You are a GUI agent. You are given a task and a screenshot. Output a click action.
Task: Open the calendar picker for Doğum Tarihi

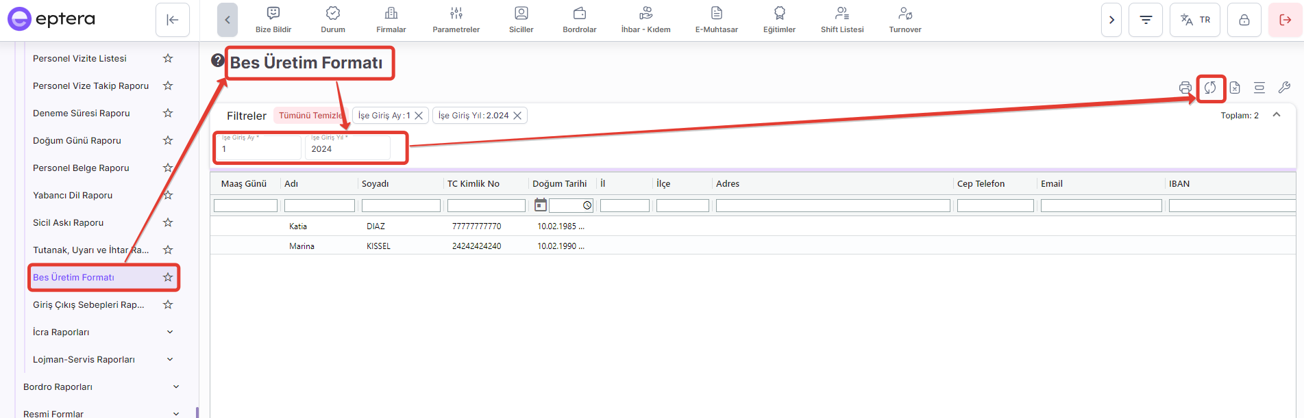click(x=541, y=205)
